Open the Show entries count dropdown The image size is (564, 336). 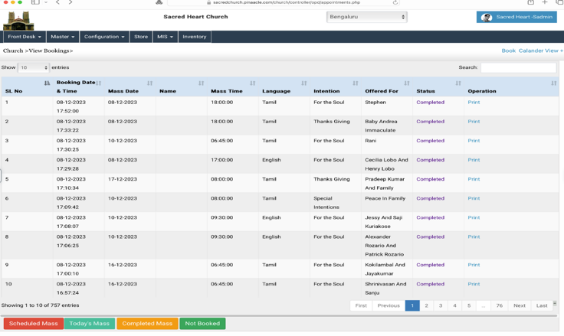click(x=33, y=67)
